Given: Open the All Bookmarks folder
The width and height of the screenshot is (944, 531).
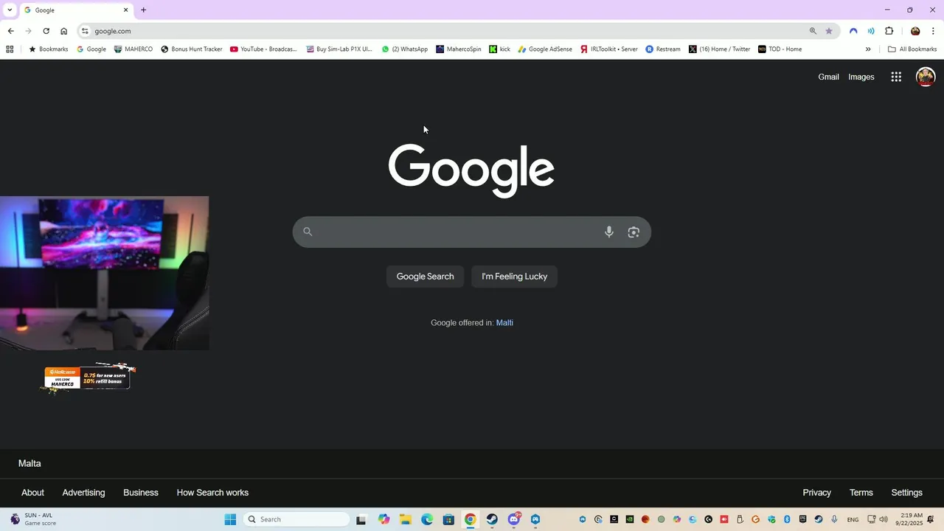Looking at the screenshot, I should coord(912,49).
